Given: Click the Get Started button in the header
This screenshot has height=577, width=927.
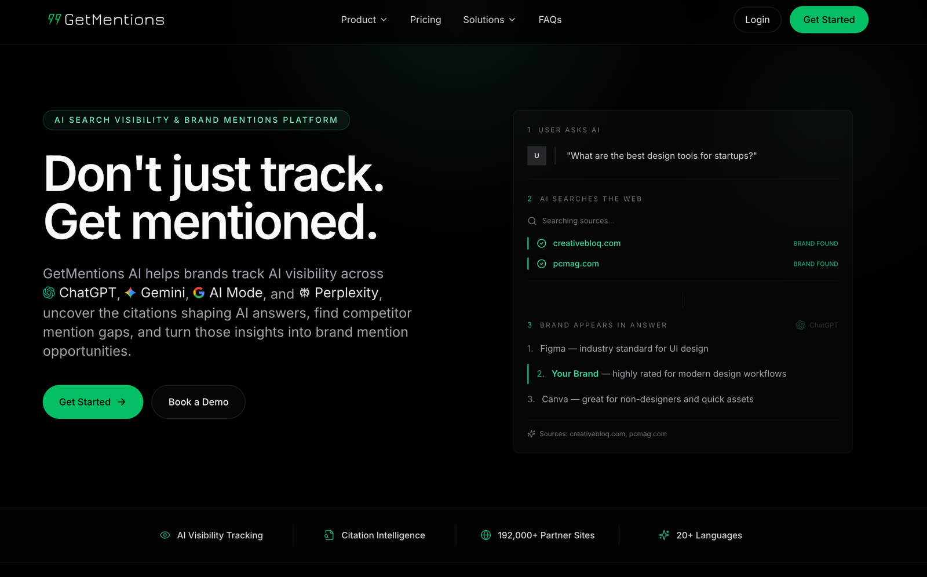Looking at the screenshot, I should click(829, 19).
